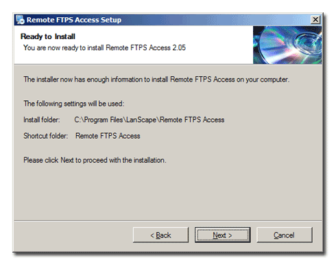336x265 pixels.
Task: Click the CD disc banner image
Action: tap(287, 45)
